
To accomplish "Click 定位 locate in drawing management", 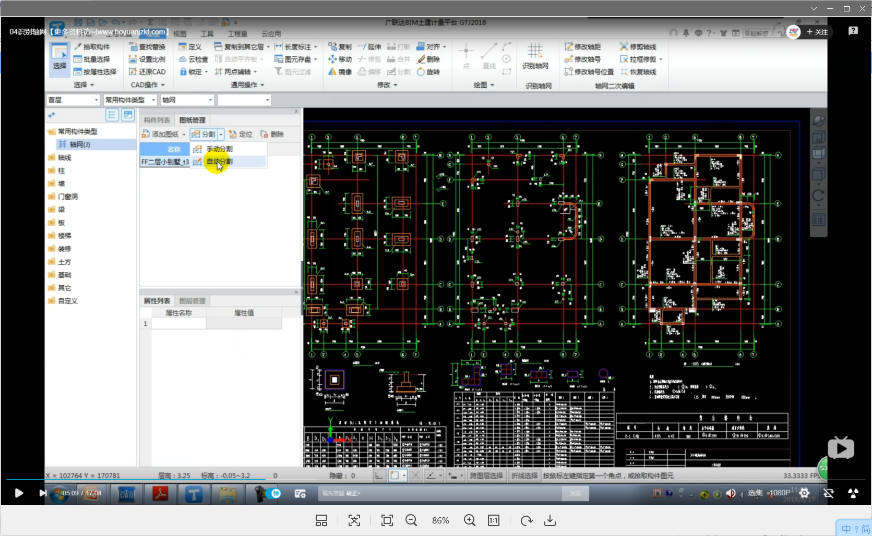I will [x=241, y=135].
